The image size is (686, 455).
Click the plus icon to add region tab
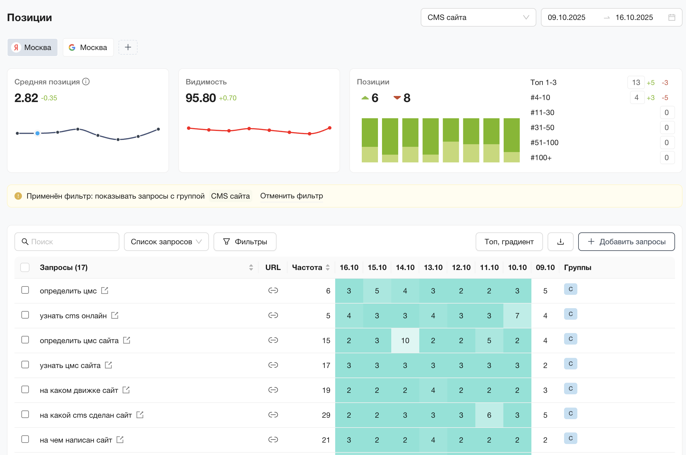[x=128, y=47]
